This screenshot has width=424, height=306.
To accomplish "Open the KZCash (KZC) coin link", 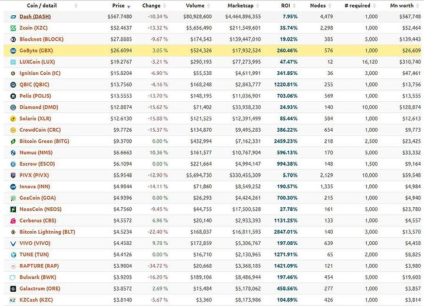I will (x=36, y=300).
